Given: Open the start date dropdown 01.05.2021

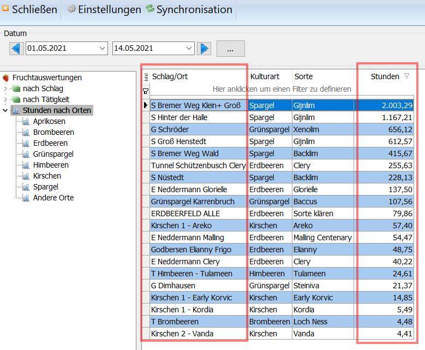Looking at the screenshot, I should point(102,49).
